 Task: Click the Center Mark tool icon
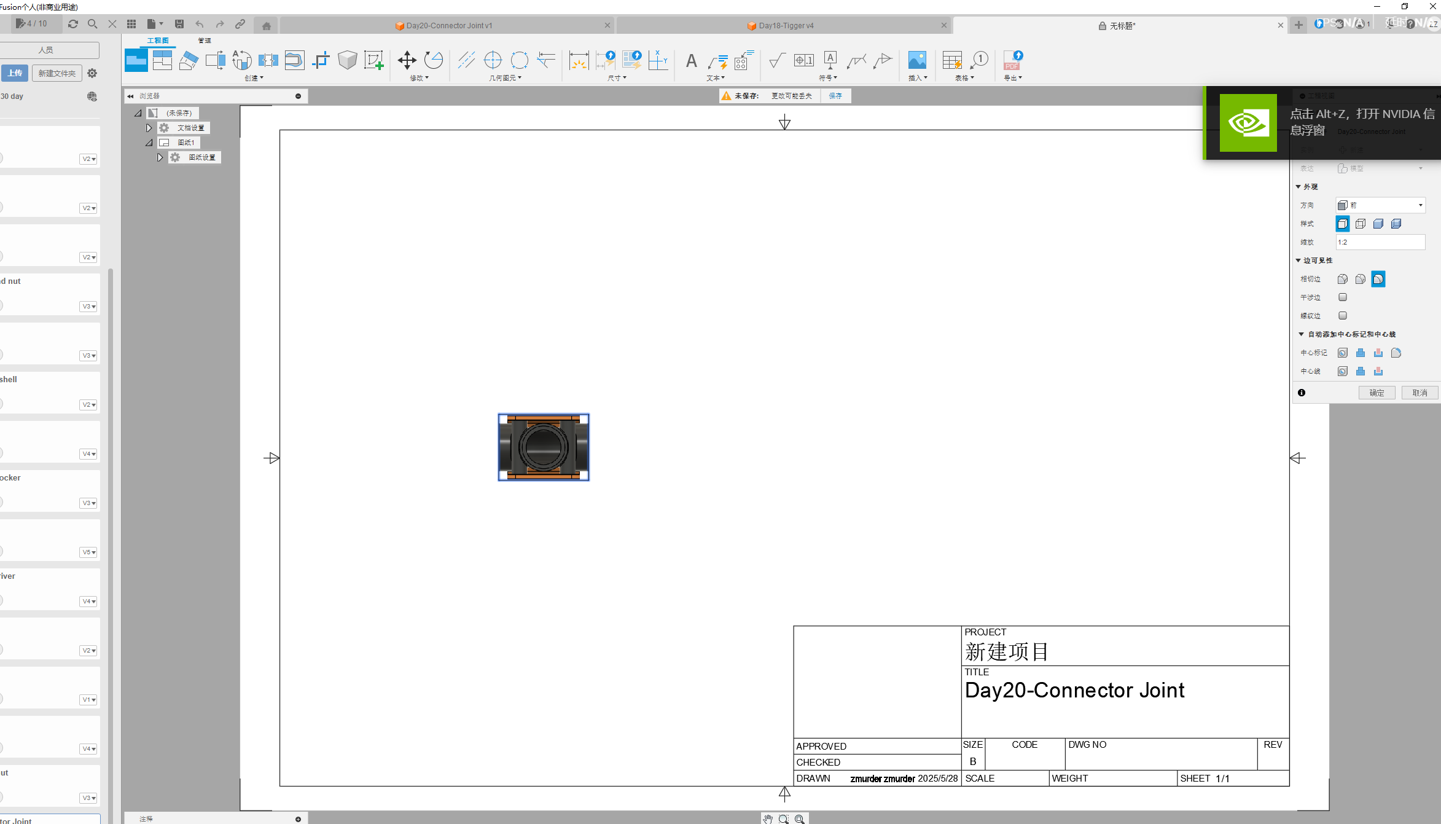[493, 60]
